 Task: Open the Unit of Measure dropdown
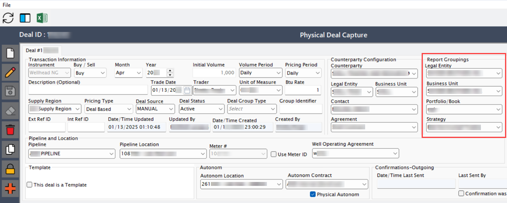(261, 90)
